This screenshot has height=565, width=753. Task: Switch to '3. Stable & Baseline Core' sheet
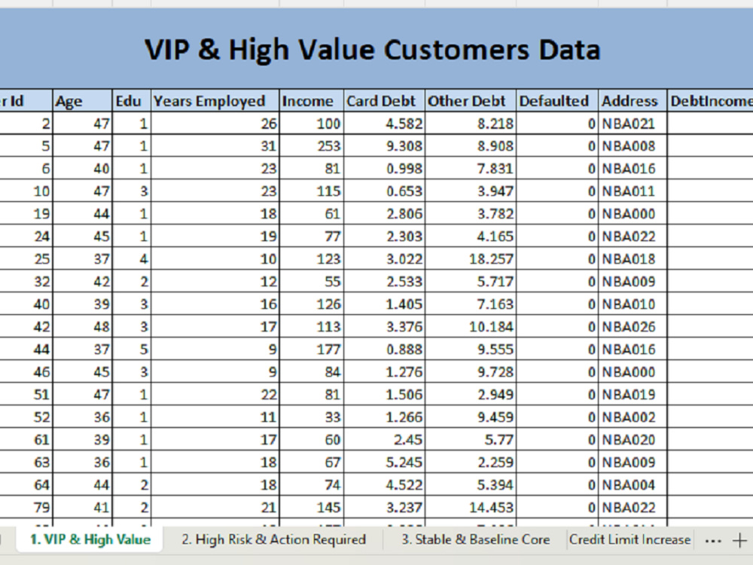(x=475, y=539)
